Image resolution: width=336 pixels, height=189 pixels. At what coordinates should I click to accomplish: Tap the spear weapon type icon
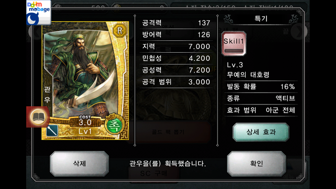[x=52, y=130]
